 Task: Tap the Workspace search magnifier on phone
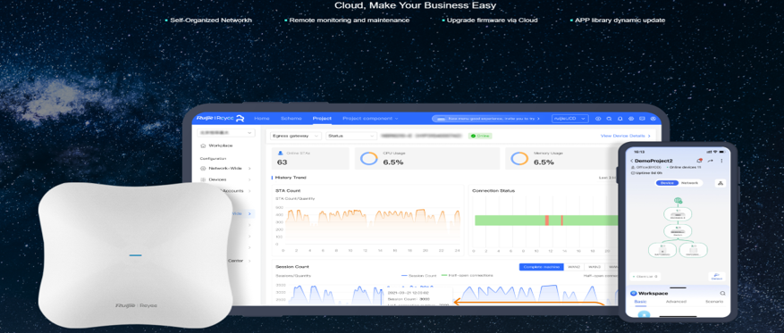(722, 294)
